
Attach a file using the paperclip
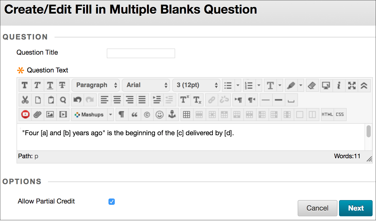click(37, 114)
